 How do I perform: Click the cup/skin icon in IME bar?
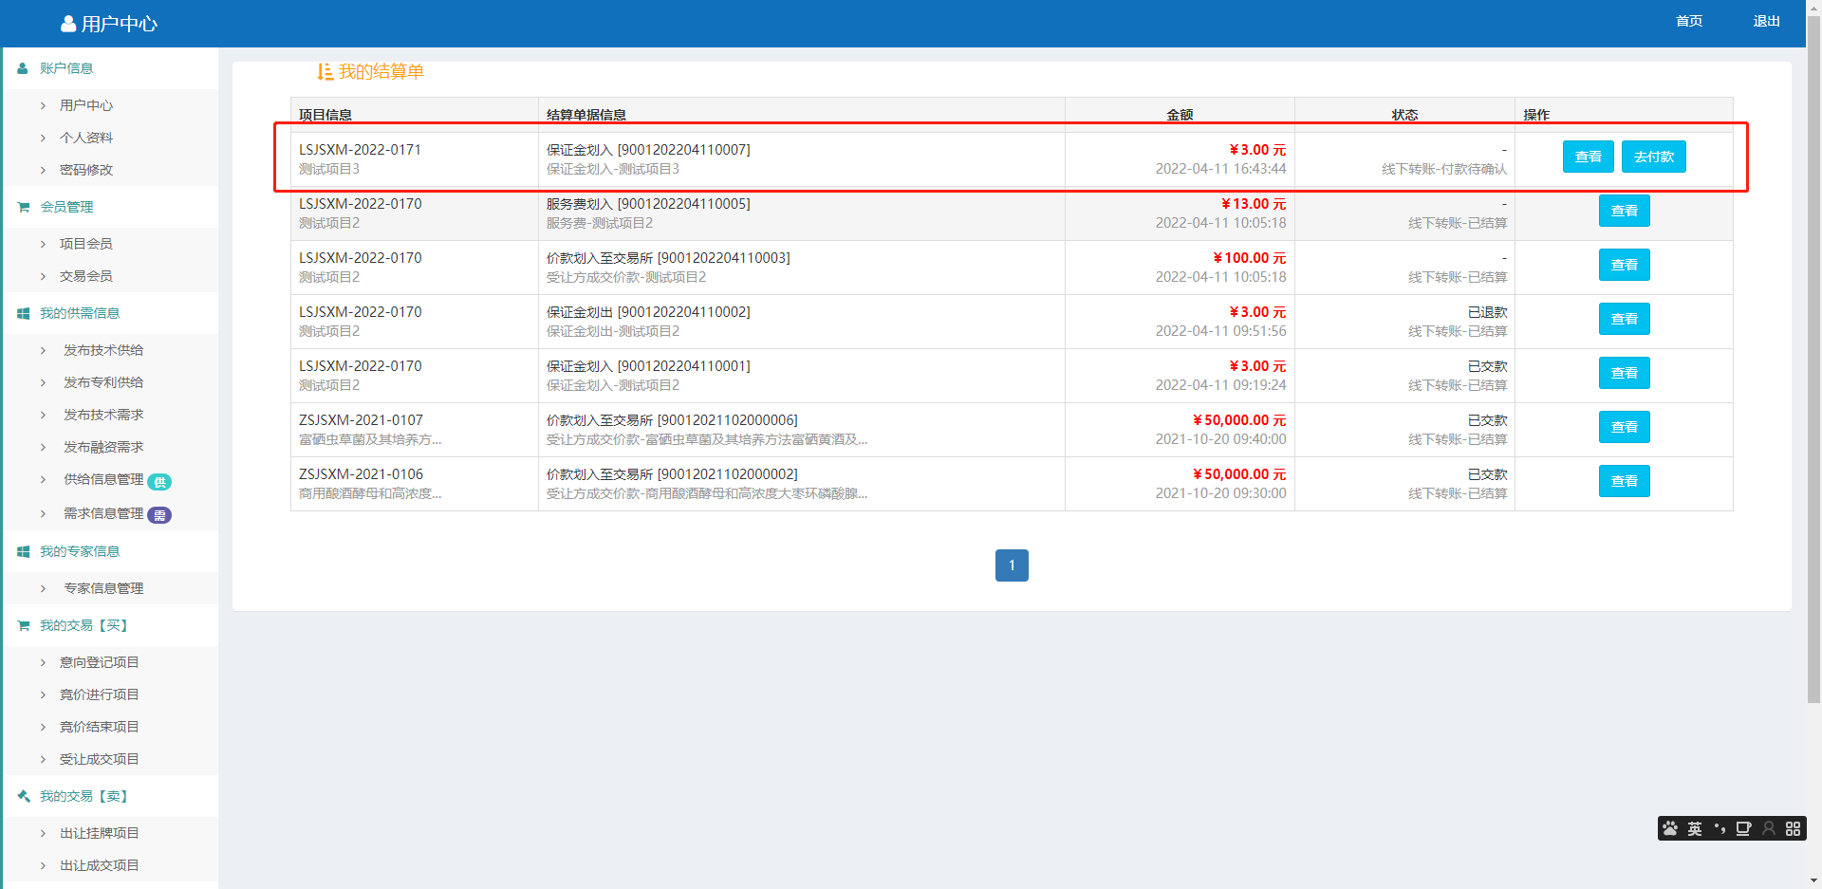(1743, 828)
